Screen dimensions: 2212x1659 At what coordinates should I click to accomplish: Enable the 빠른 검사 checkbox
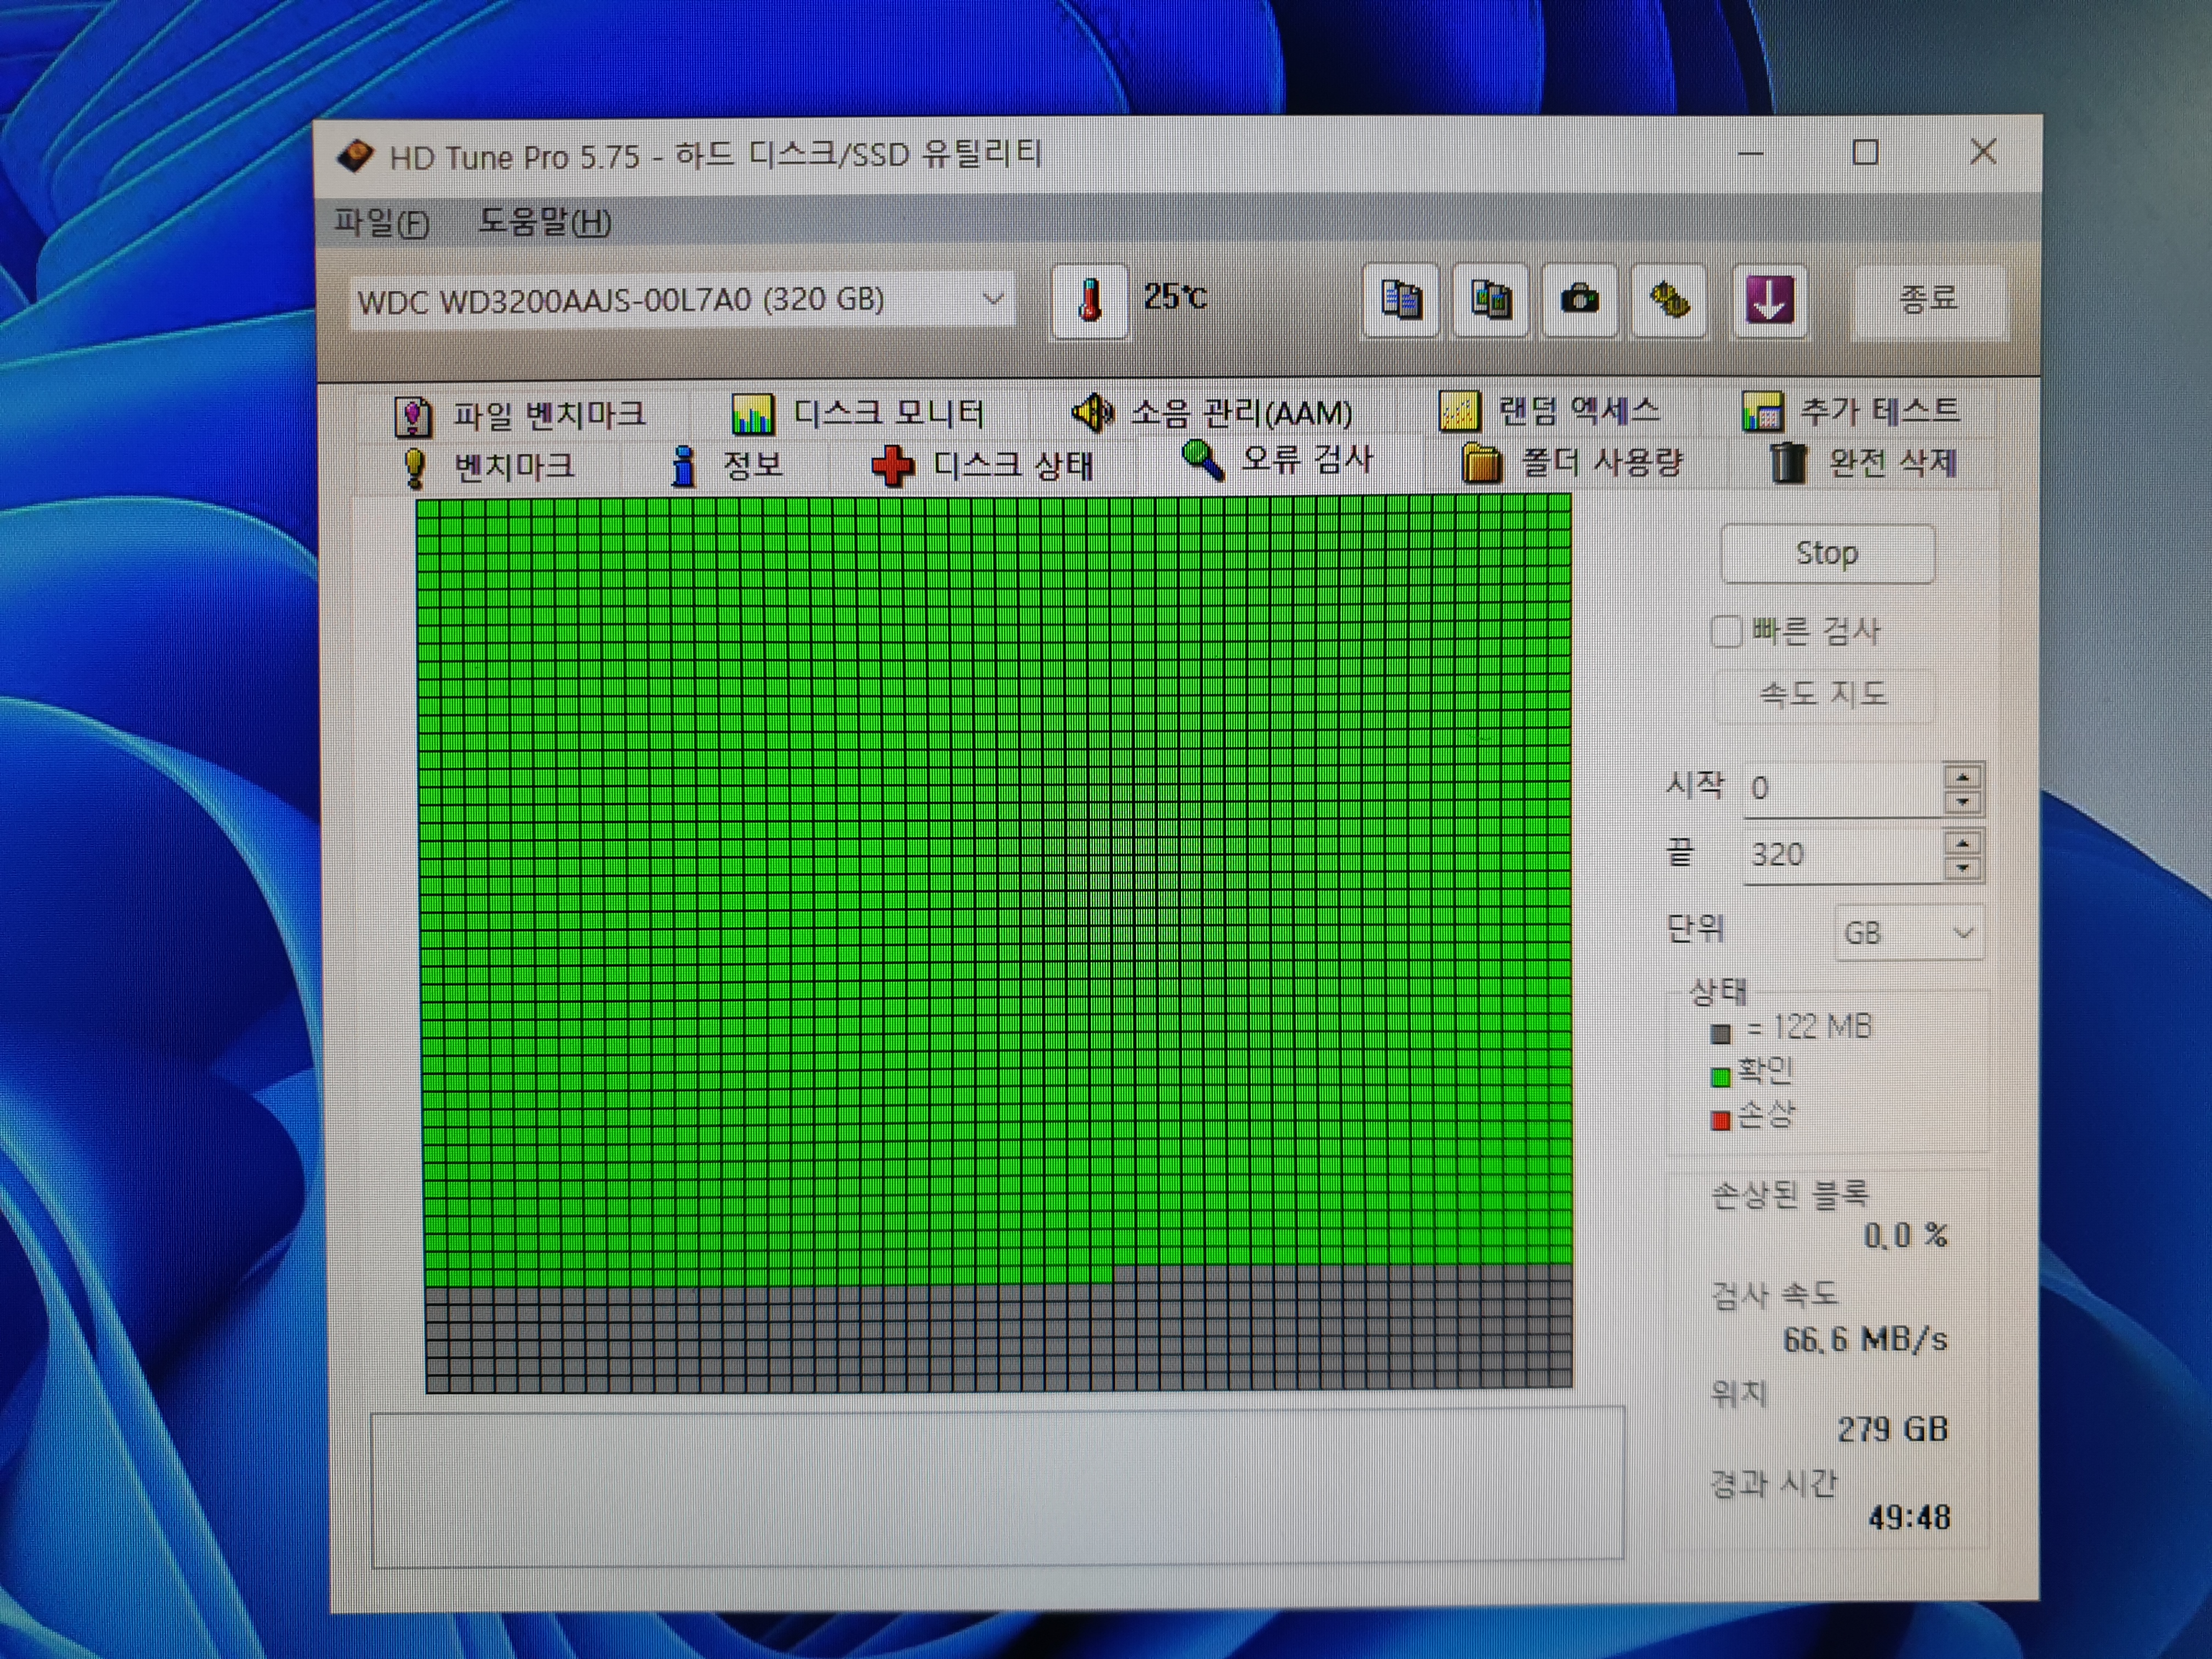tap(1726, 632)
